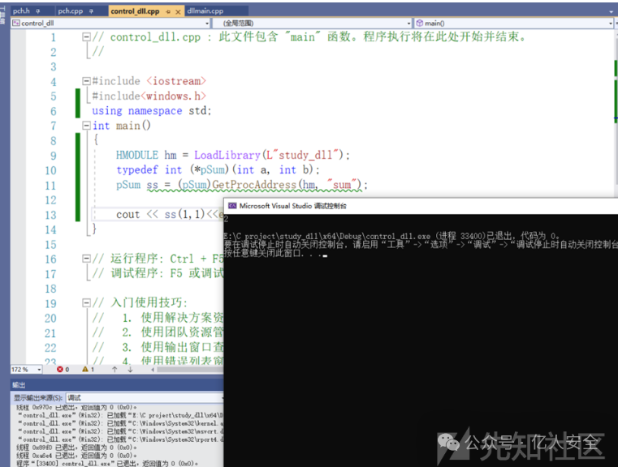
Task: Switch to the pch.h tab
Action: coord(21,11)
